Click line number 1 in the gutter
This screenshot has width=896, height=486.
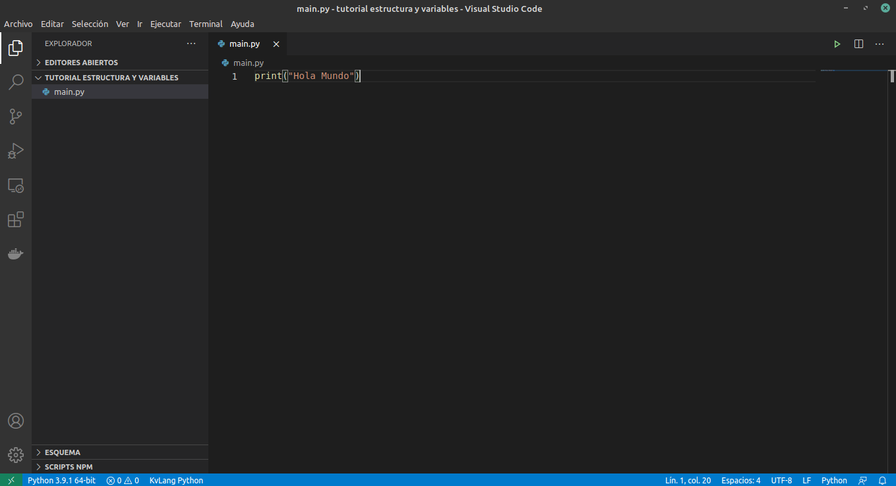pos(235,76)
